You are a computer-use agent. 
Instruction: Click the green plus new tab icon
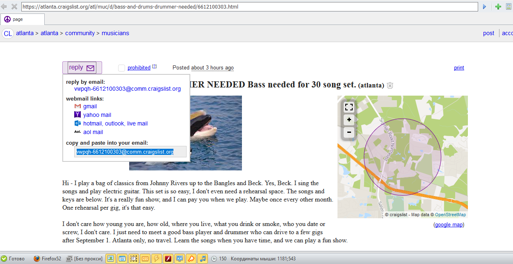[498, 7]
